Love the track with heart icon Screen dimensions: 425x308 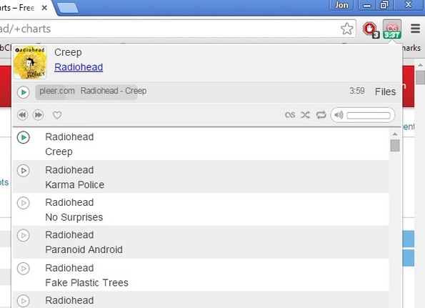(x=57, y=115)
